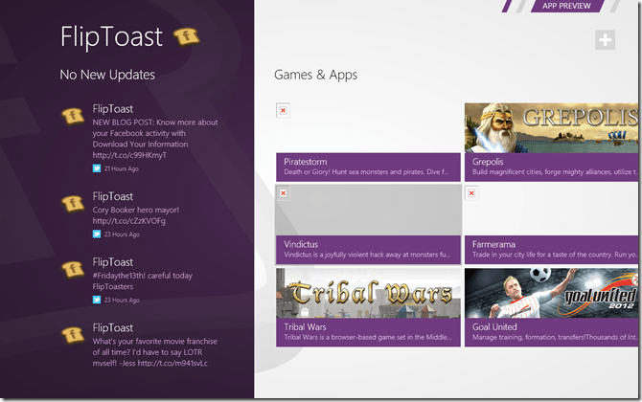Click the toast logo beside FlipToast title

coord(186,36)
